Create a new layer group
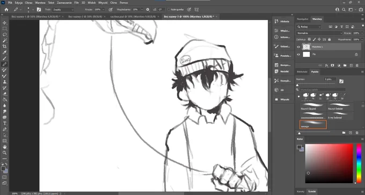The height and width of the screenshot is (195, 365). (x=345, y=65)
